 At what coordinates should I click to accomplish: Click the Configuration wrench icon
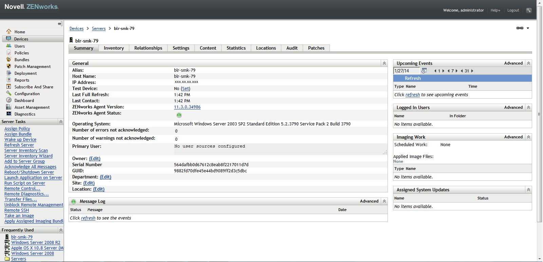coord(9,93)
